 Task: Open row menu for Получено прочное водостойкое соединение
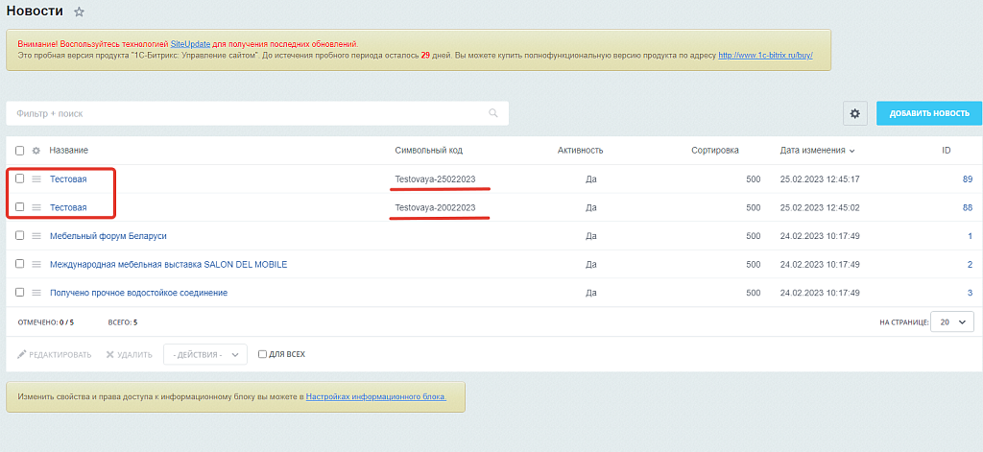pyautogui.click(x=36, y=293)
